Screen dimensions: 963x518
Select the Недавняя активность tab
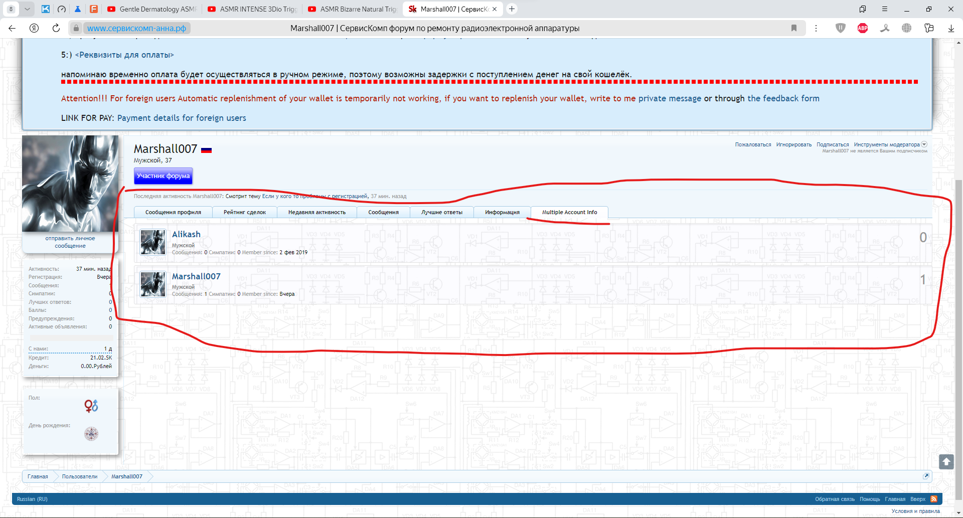[316, 212]
